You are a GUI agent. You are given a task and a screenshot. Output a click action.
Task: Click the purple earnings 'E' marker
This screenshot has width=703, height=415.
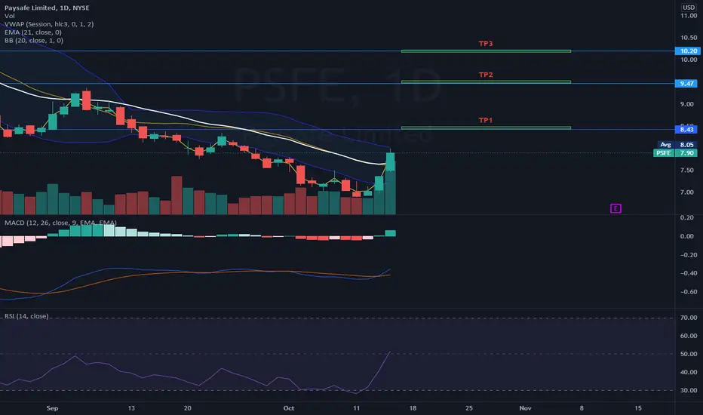tap(616, 208)
